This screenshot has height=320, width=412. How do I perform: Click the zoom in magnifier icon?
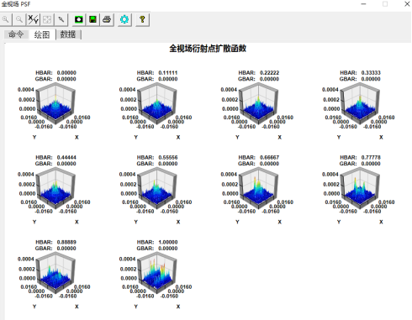tap(6, 19)
